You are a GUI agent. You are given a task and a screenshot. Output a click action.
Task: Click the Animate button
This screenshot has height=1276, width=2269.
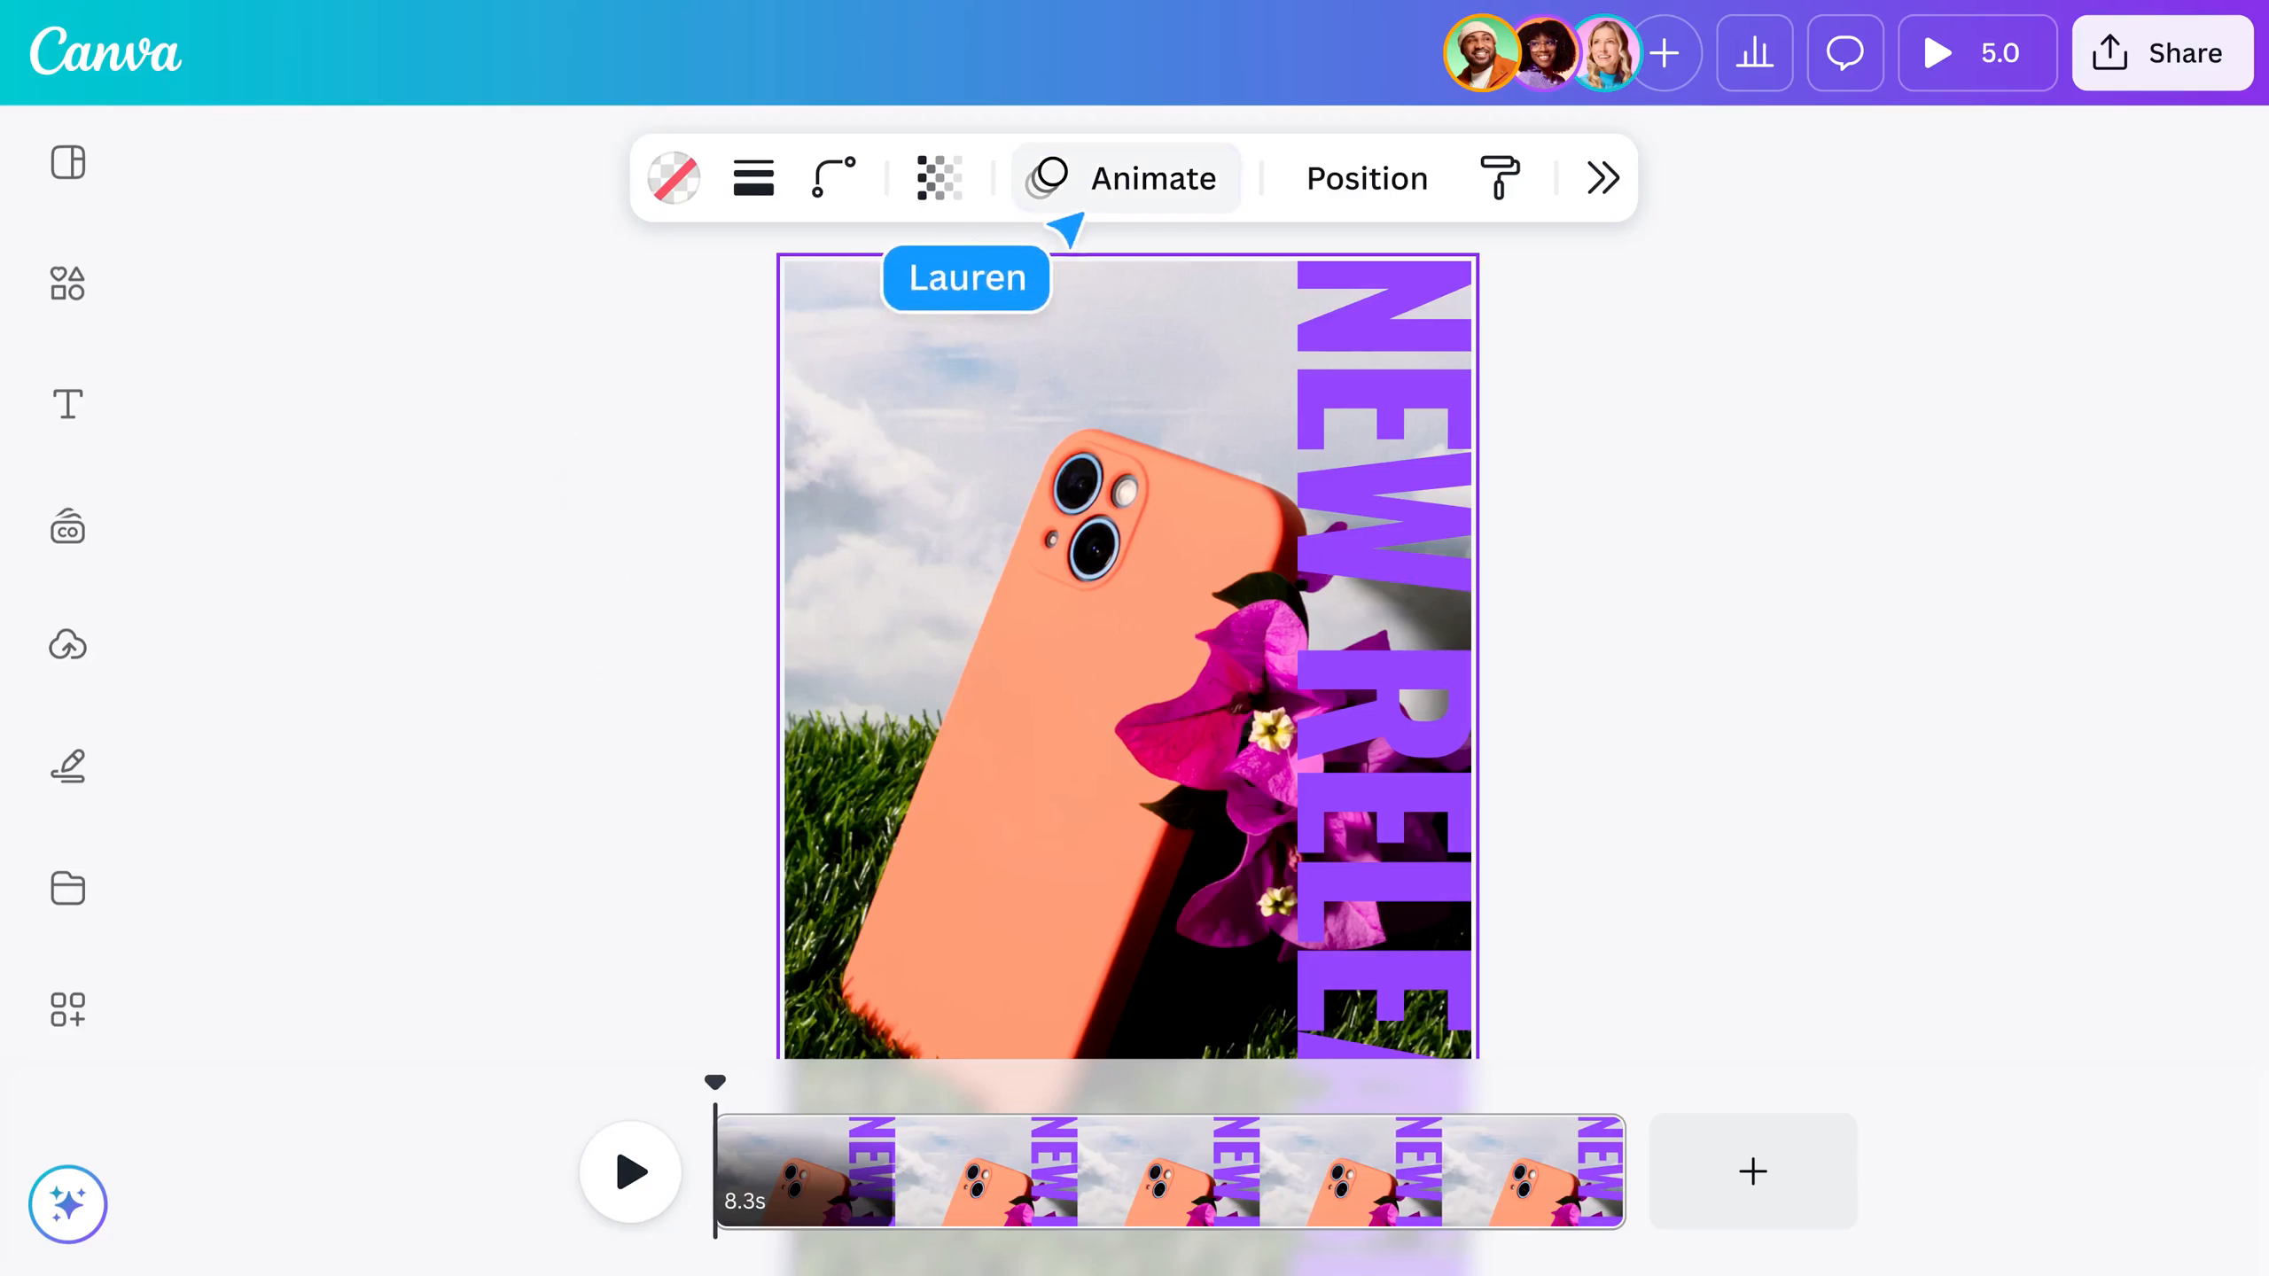pos(1126,178)
